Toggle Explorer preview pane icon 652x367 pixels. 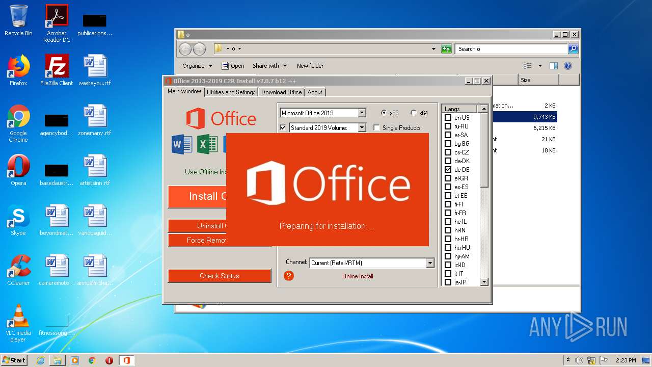tap(554, 66)
